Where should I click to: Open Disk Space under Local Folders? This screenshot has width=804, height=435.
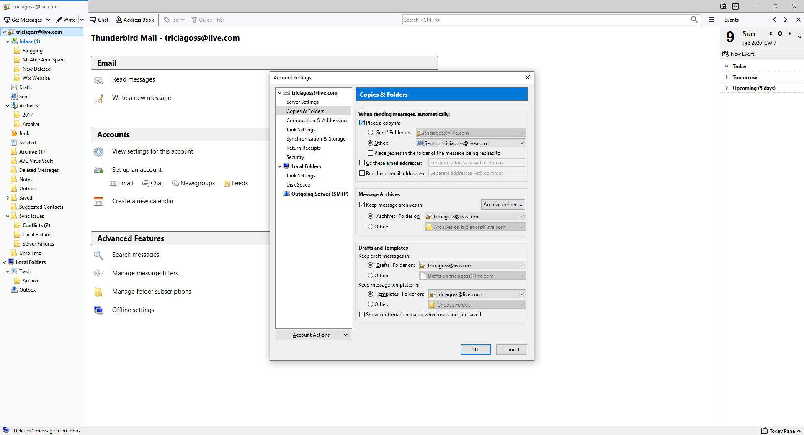click(298, 184)
